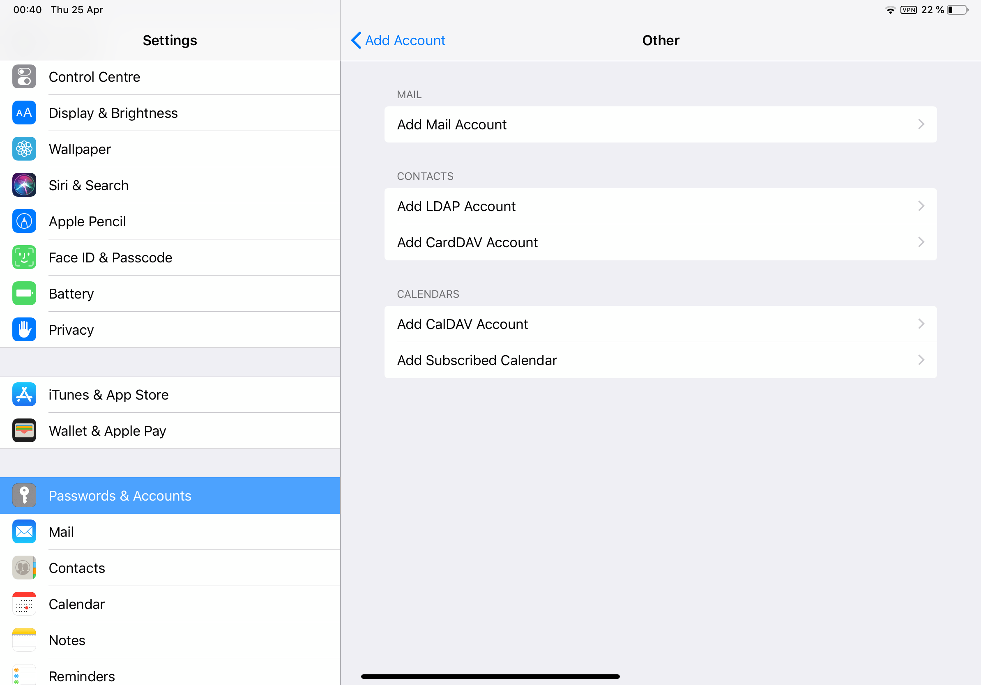Open Siri & Search settings
Viewport: 981px width, 685px height.
click(170, 184)
